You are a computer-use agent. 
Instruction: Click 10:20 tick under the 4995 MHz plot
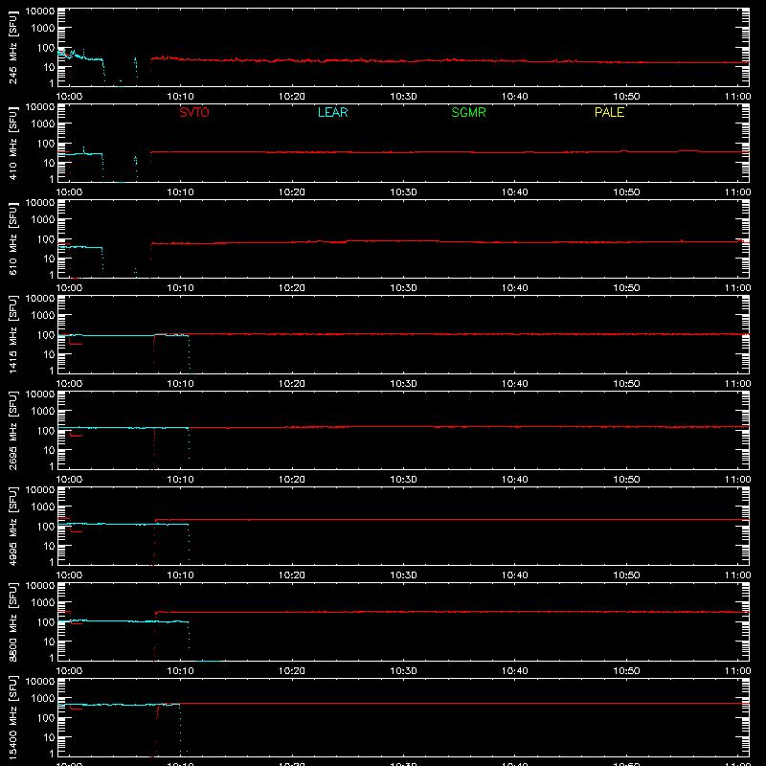click(292, 575)
